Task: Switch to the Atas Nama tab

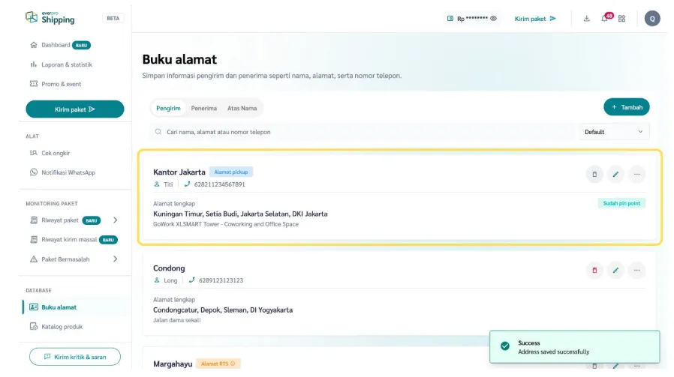Action: pos(242,108)
